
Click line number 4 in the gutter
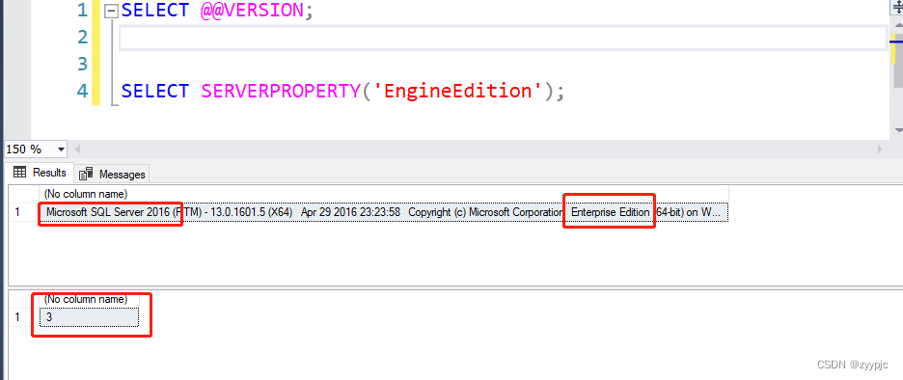(82, 91)
